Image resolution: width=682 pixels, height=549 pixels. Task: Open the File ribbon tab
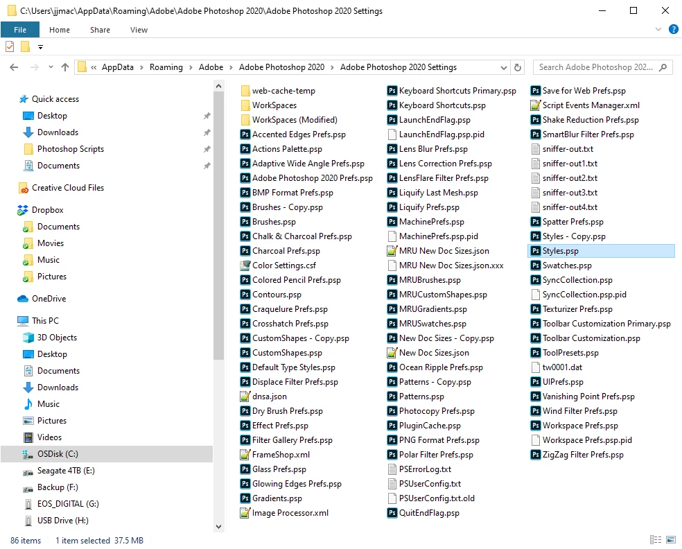[20, 30]
